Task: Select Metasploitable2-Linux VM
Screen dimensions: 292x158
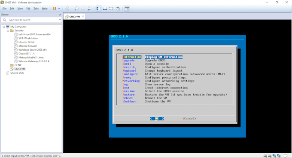Action: pos(31,58)
